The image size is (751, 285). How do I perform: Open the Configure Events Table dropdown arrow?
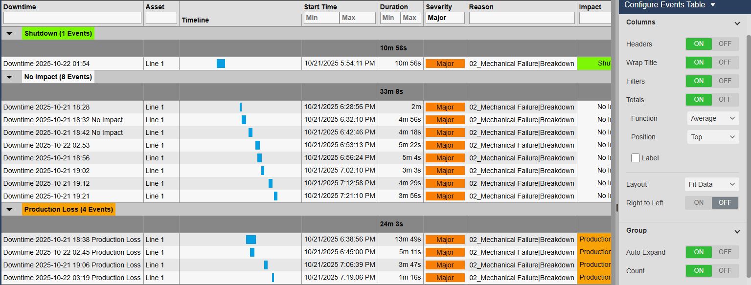[x=713, y=5]
